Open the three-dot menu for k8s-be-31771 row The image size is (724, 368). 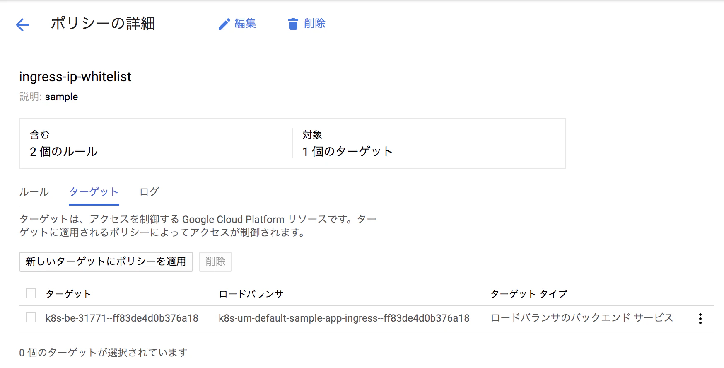(x=700, y=318)
